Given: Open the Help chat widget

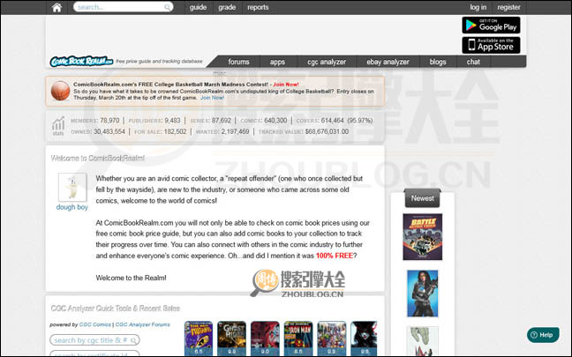Looking at the screenshot, I should pyautogui.click(x=543, y=335).
